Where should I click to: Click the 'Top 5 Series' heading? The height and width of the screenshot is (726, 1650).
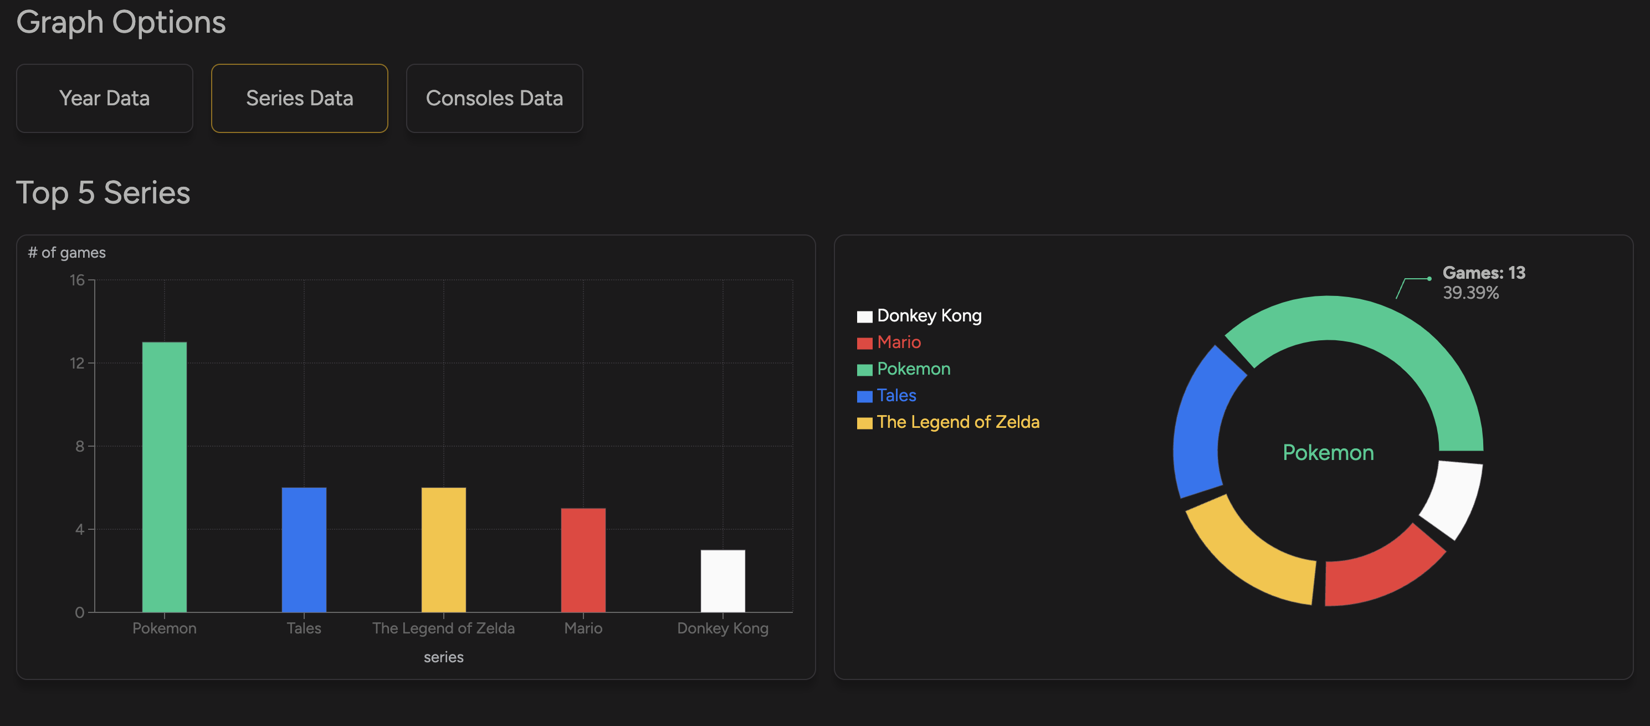coord(103,193)
